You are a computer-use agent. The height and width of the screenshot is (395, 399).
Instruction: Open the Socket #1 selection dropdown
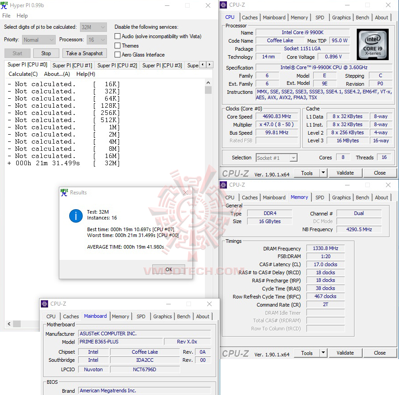(x=293, y=158)
